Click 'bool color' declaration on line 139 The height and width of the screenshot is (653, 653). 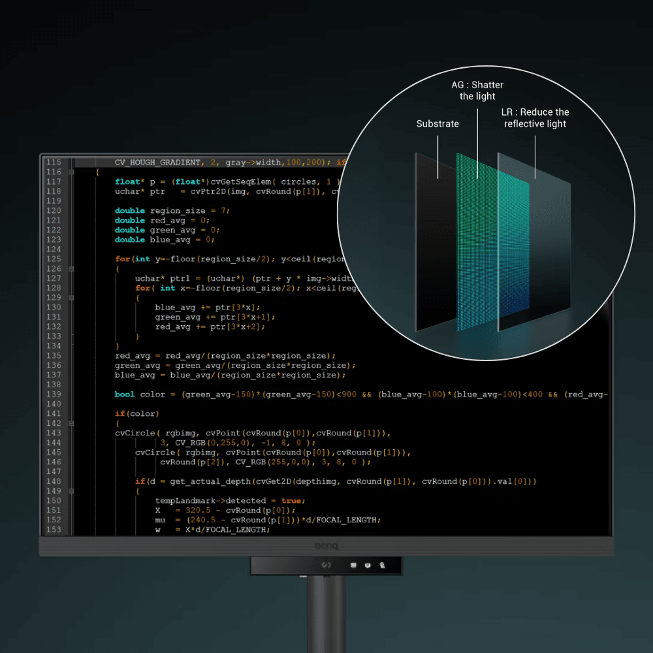point(140,394)
